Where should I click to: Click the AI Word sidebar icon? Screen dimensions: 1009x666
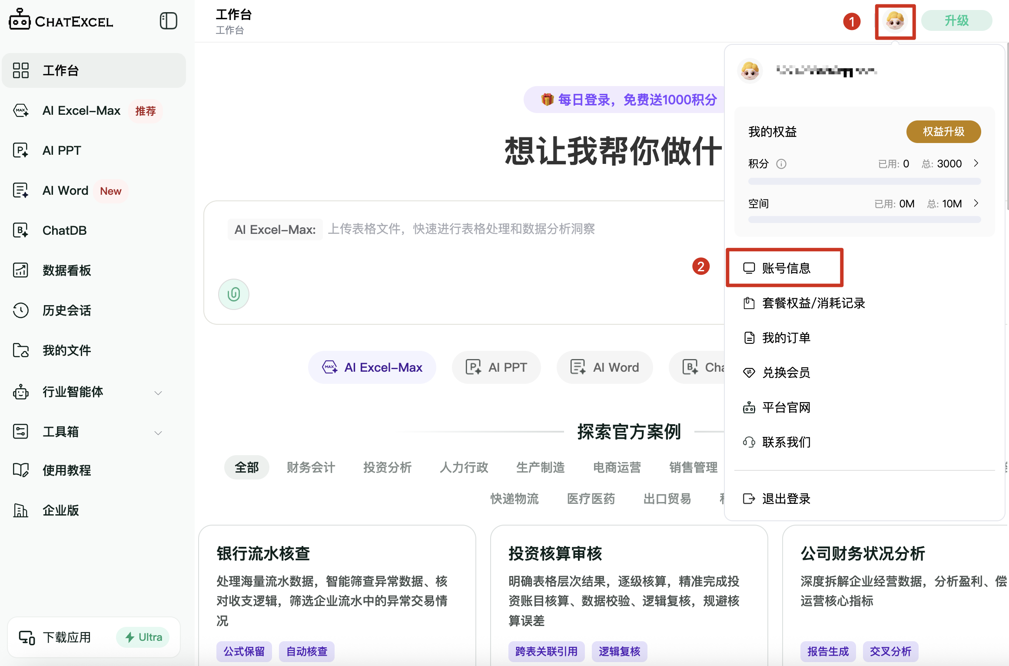click(x=20, y=190)
